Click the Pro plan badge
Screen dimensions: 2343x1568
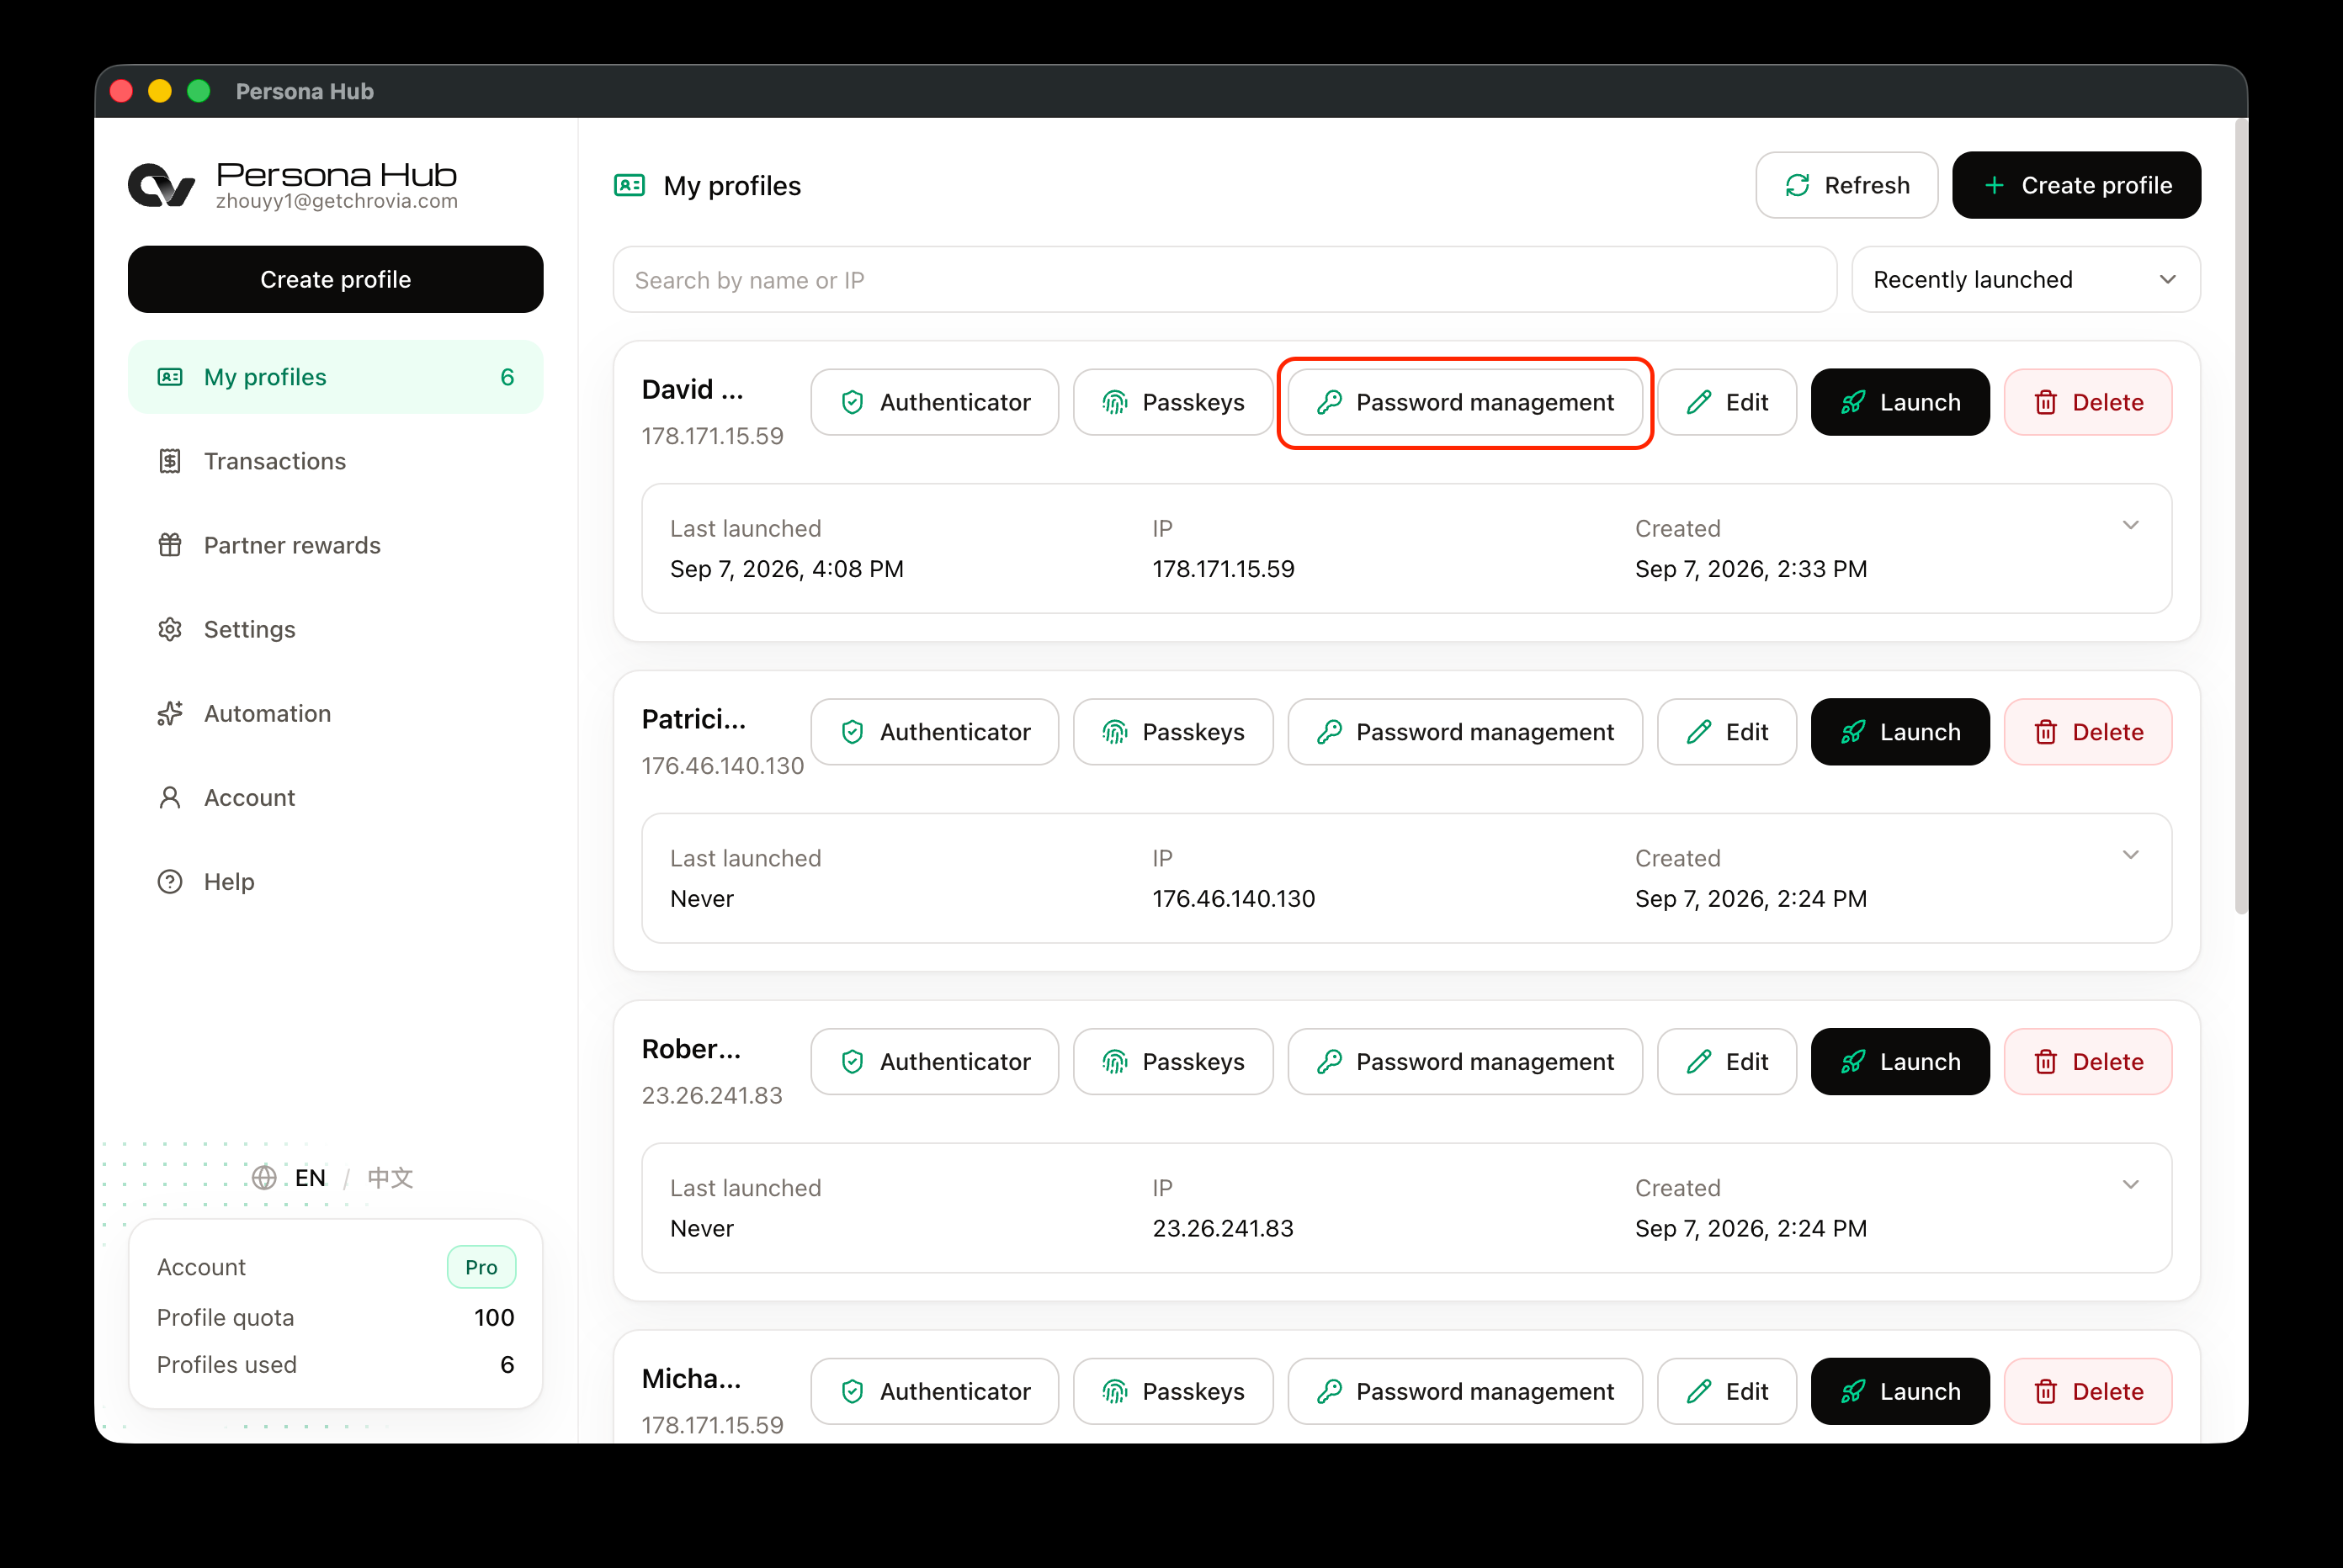(481, 1267)
